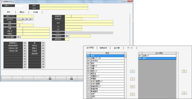Select 016 都道府県 in the item list

pyautogui.click(x=105, y=89)
